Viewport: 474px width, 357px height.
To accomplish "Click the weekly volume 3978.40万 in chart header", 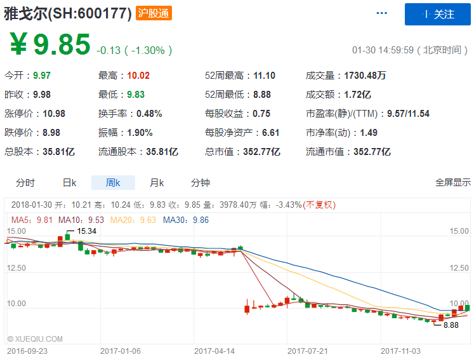I will tap(238, 205).
